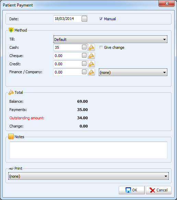This screenshot has height=200, width=177.
Task: Click the OK button to save payment
Action: pyautogui.click(x=131, y=190)
